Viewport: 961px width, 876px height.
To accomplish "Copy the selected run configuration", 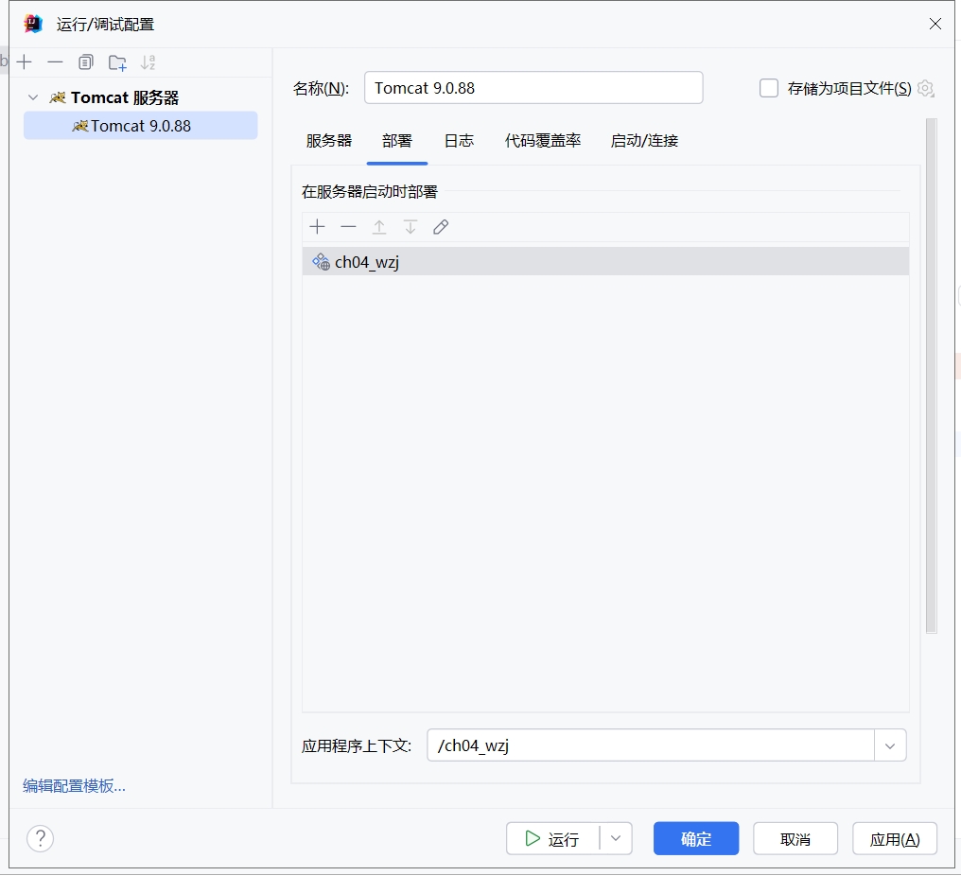I will 86,62.
